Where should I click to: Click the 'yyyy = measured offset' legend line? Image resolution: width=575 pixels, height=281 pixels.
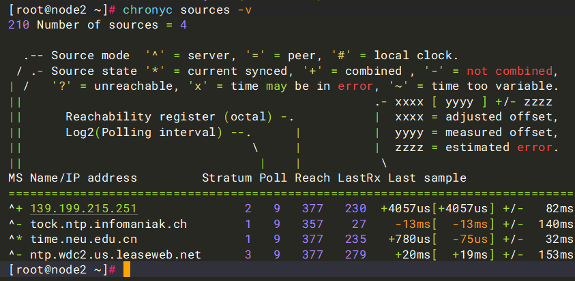477,132
